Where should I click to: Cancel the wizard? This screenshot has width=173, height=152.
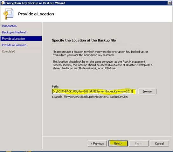[x=159, y=143]
